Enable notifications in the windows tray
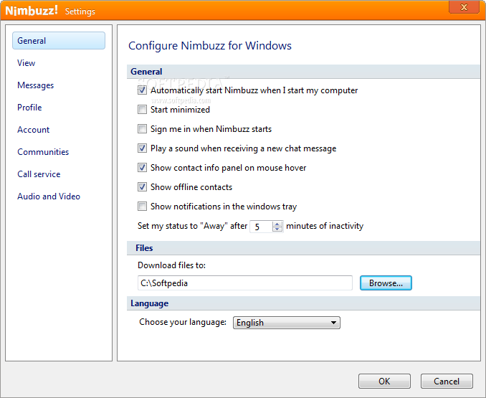486x398 pixels. pyautogui.click(x=142, y=207)
